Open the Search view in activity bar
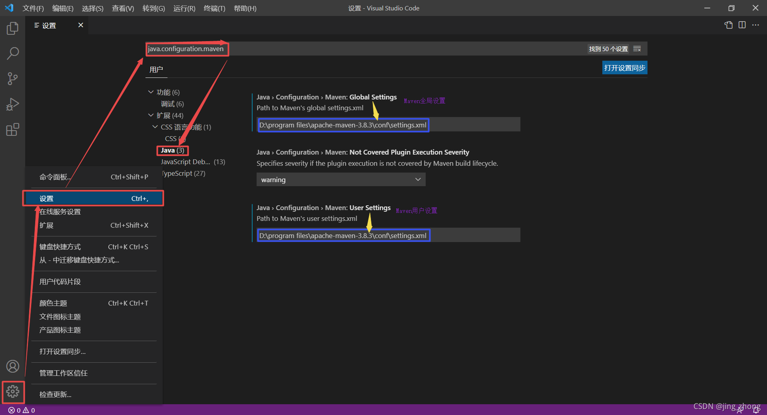This screenshot has width=767, height=415. [12, 53]
